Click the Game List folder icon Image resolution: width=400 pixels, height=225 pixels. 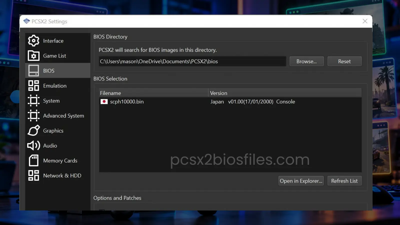(33, 56)
